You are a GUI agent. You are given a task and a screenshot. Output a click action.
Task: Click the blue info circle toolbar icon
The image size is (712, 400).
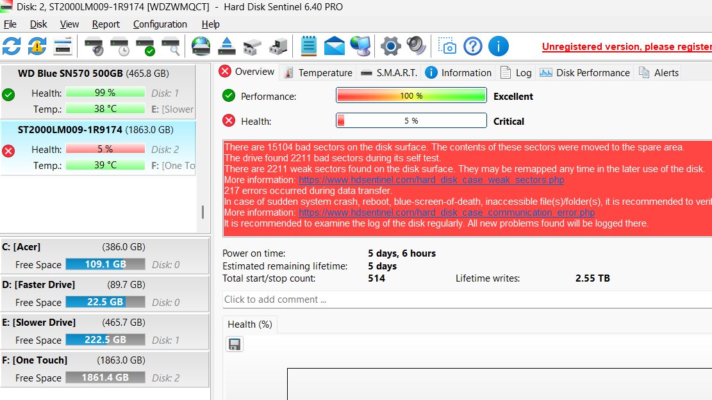pyautogui.click(x=498, y=46)
